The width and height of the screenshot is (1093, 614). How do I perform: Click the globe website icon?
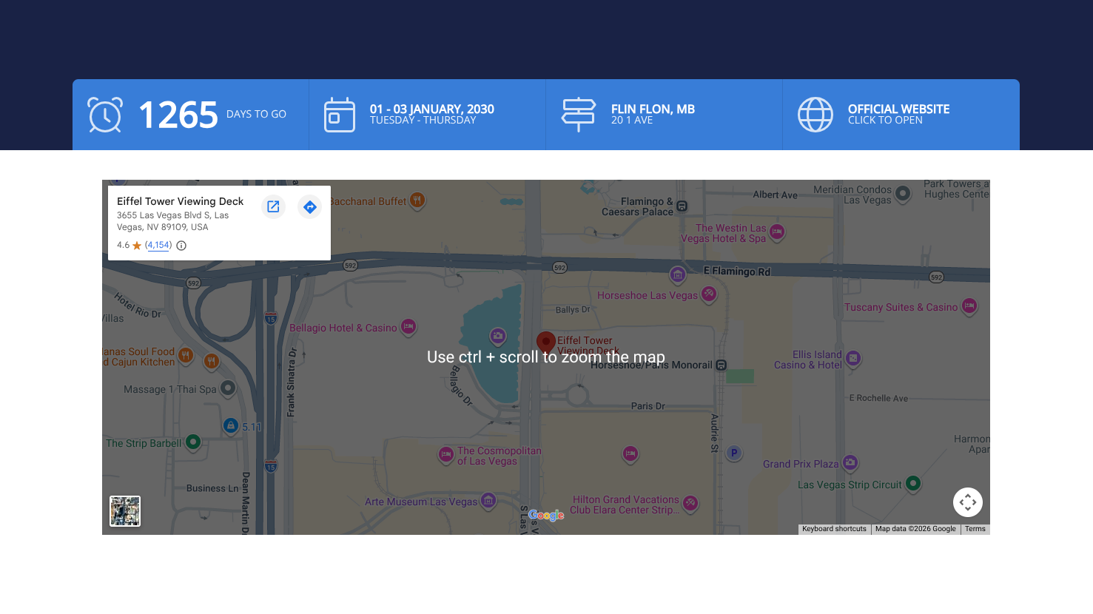(815, 115)
